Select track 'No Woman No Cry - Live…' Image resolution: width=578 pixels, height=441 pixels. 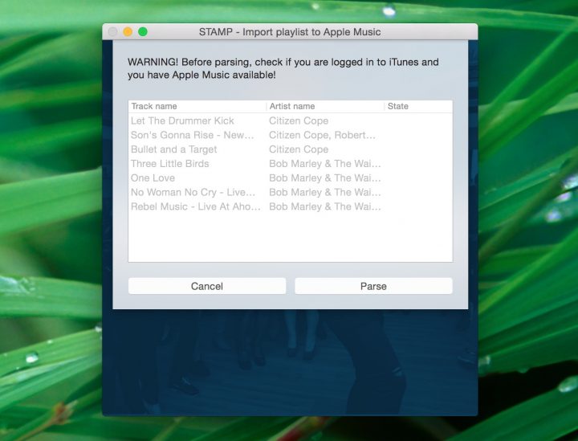[x=193, y=193]
